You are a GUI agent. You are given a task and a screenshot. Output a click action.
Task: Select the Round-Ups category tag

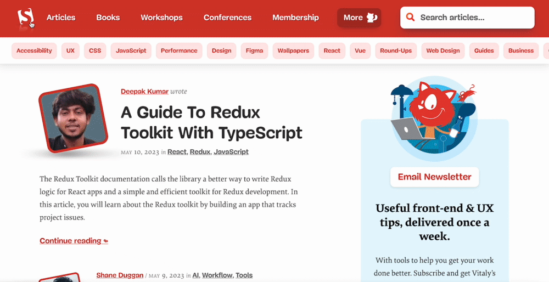click(396, 50)
